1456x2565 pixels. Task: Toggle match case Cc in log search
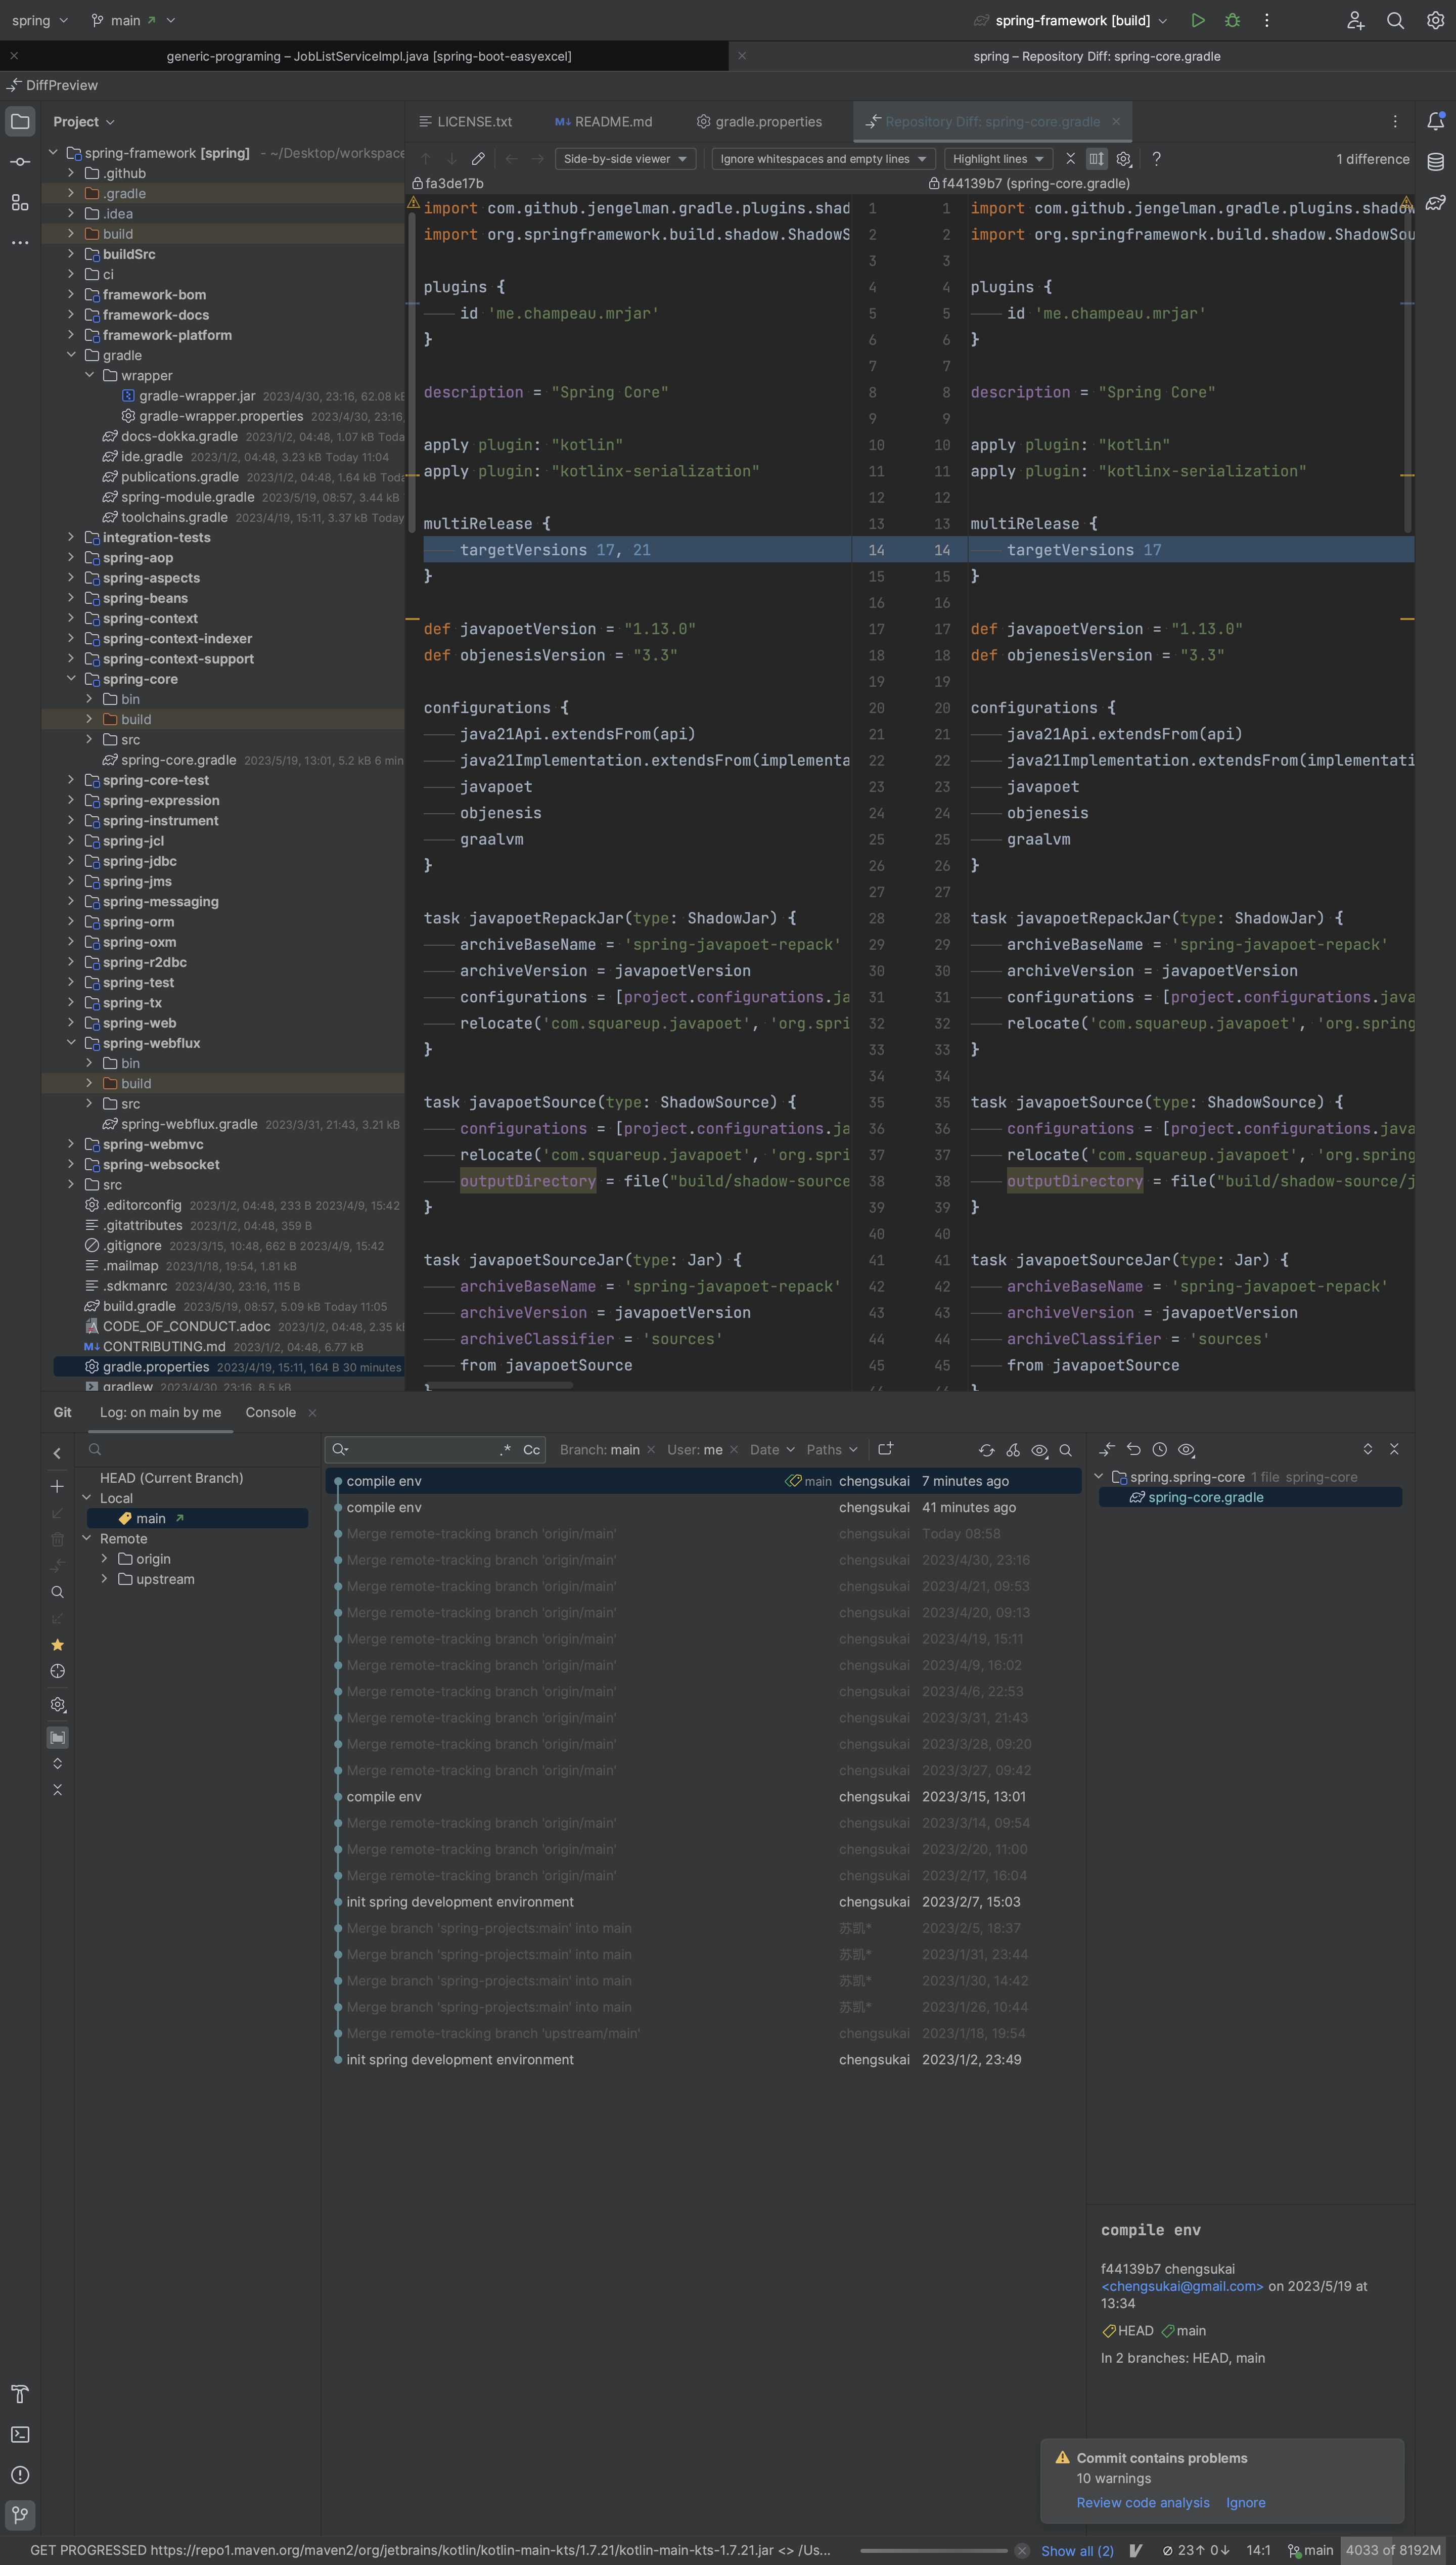531,1450
